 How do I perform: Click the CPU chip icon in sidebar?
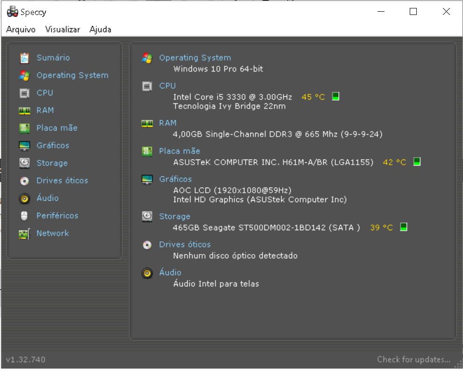point(24,93)
